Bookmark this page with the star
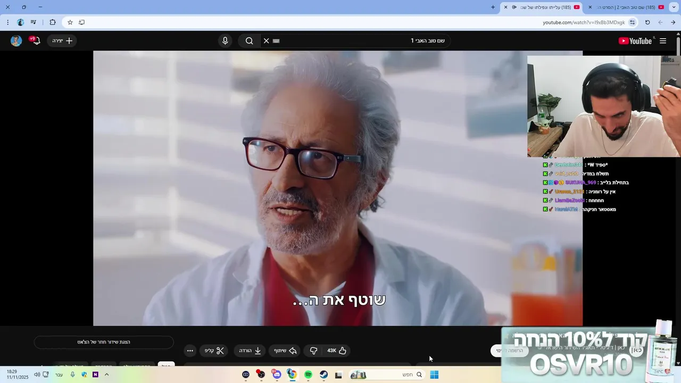681x383 pixels. point(70,22)
